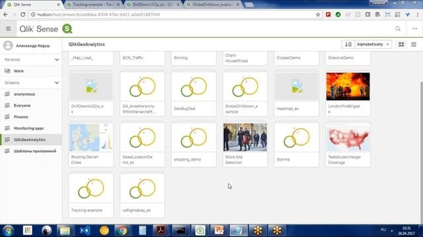Select the Шаблоны приложений stream

tap(31, 151)
